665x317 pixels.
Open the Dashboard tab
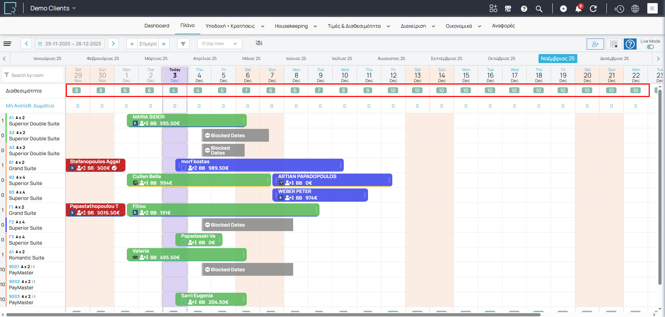click(x=157, y=26)
